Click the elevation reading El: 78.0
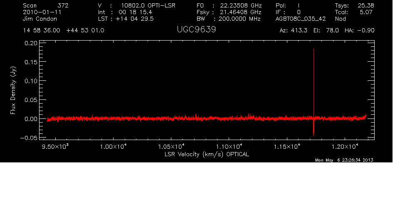 (326, 31)
